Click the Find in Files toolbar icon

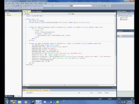point(72,6)
